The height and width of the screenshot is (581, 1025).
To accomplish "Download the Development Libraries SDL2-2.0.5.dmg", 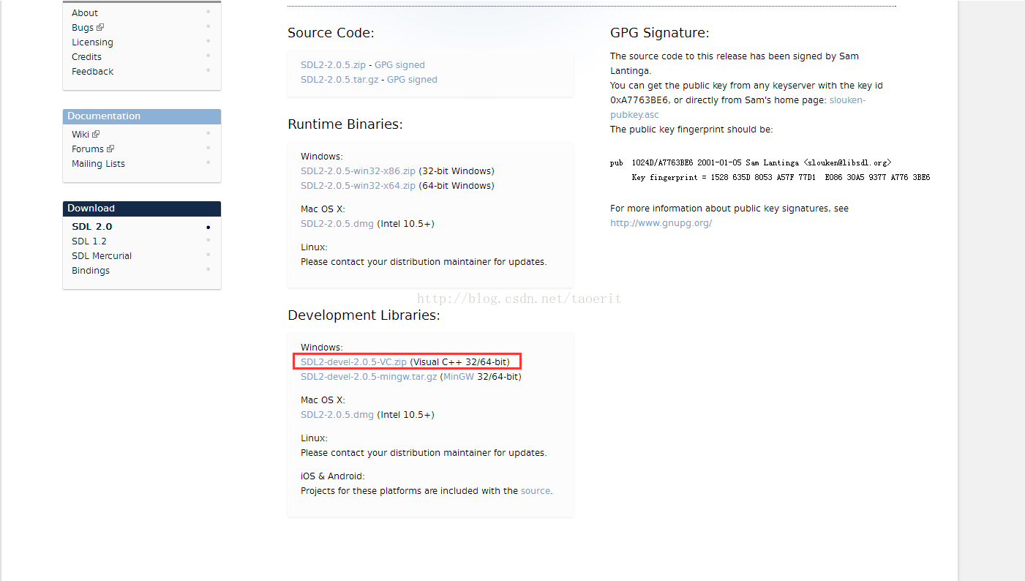I will click(337, 415).
